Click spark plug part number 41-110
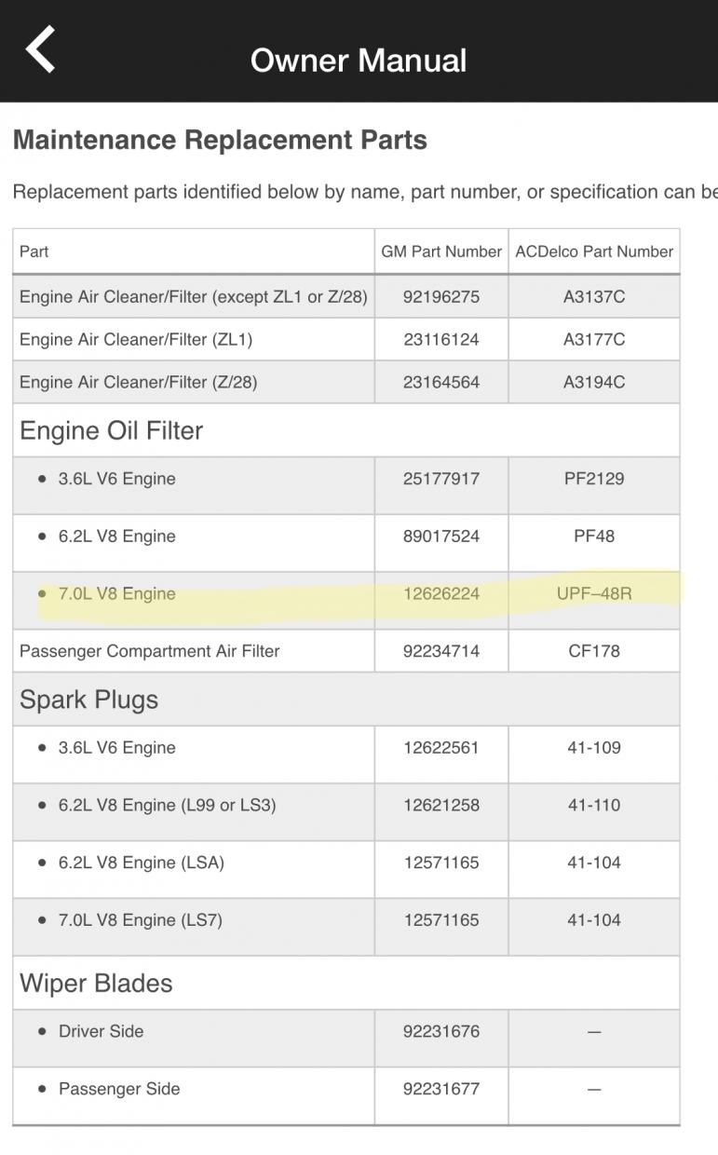This screenshot has height=1155, width=718. (x=594, y=805)
